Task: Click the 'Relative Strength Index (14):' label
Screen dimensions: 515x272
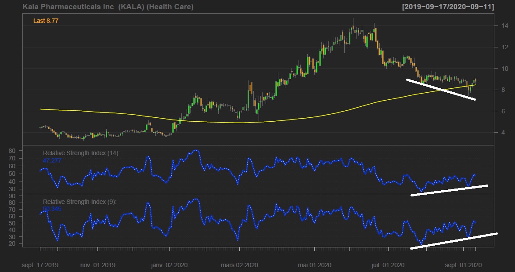Action: 82,153
